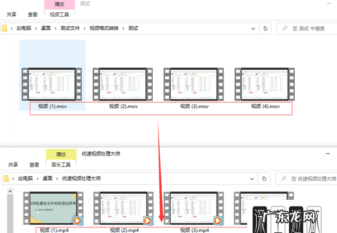Click 测试 breadcrumb segment
Image resolution: width=337 pixels, height=233 pixels.
click(133, 28)
